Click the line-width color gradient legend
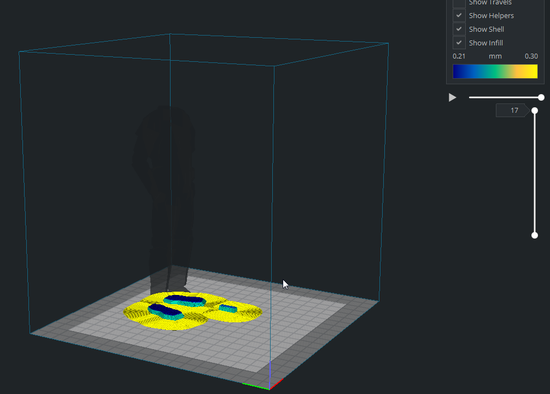 495,71
